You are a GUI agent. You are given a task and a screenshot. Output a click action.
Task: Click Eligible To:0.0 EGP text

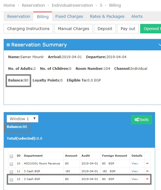pos(84,80)
